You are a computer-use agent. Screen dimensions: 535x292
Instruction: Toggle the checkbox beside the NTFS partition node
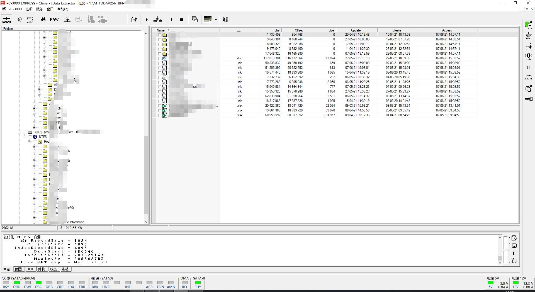[30, 137]
